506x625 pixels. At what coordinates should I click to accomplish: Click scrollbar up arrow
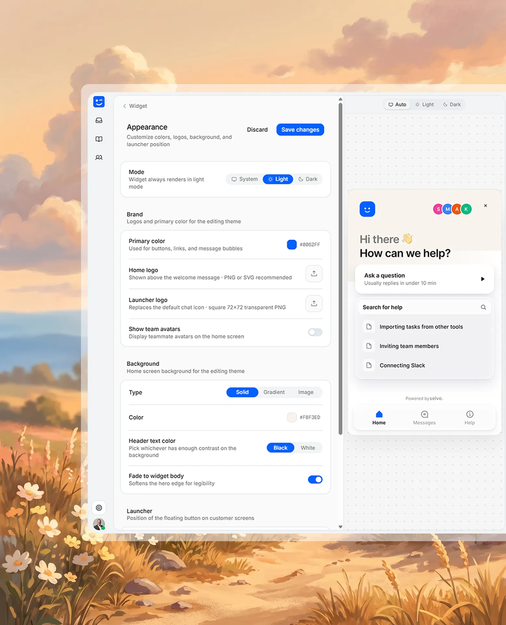pyautogui.click(x=340, y=99)
